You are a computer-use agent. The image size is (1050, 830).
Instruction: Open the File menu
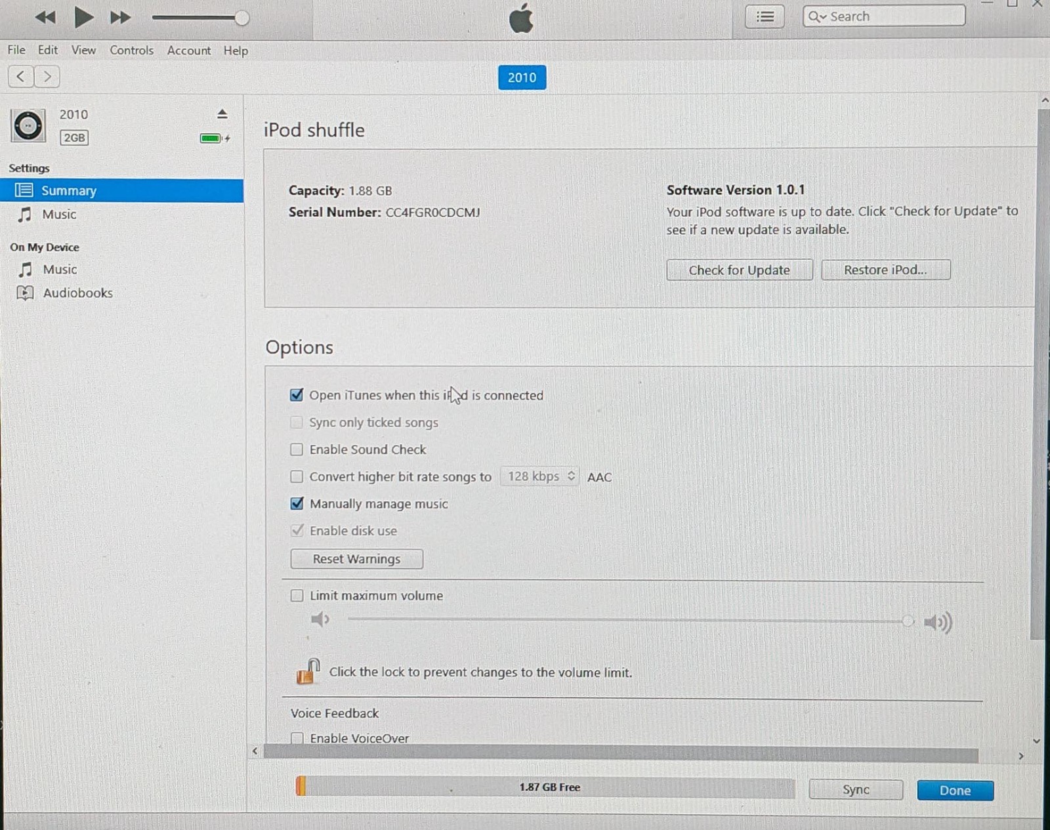pyautogui.click(x=16, y=50)
